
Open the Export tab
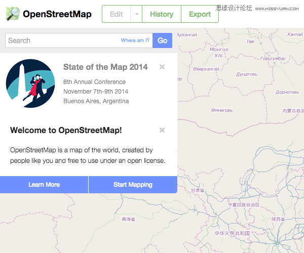[x=200, y=14]
